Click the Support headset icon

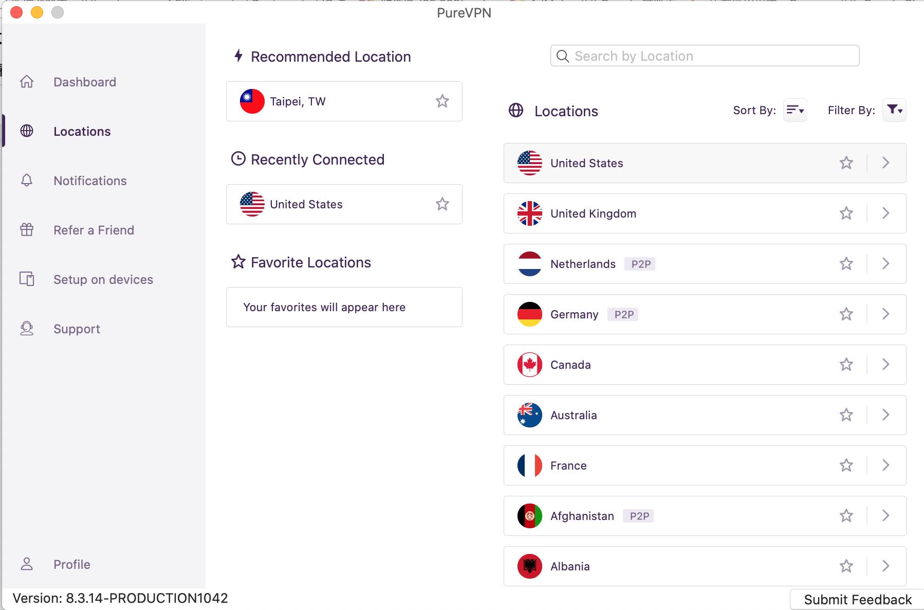click(27, 329)
